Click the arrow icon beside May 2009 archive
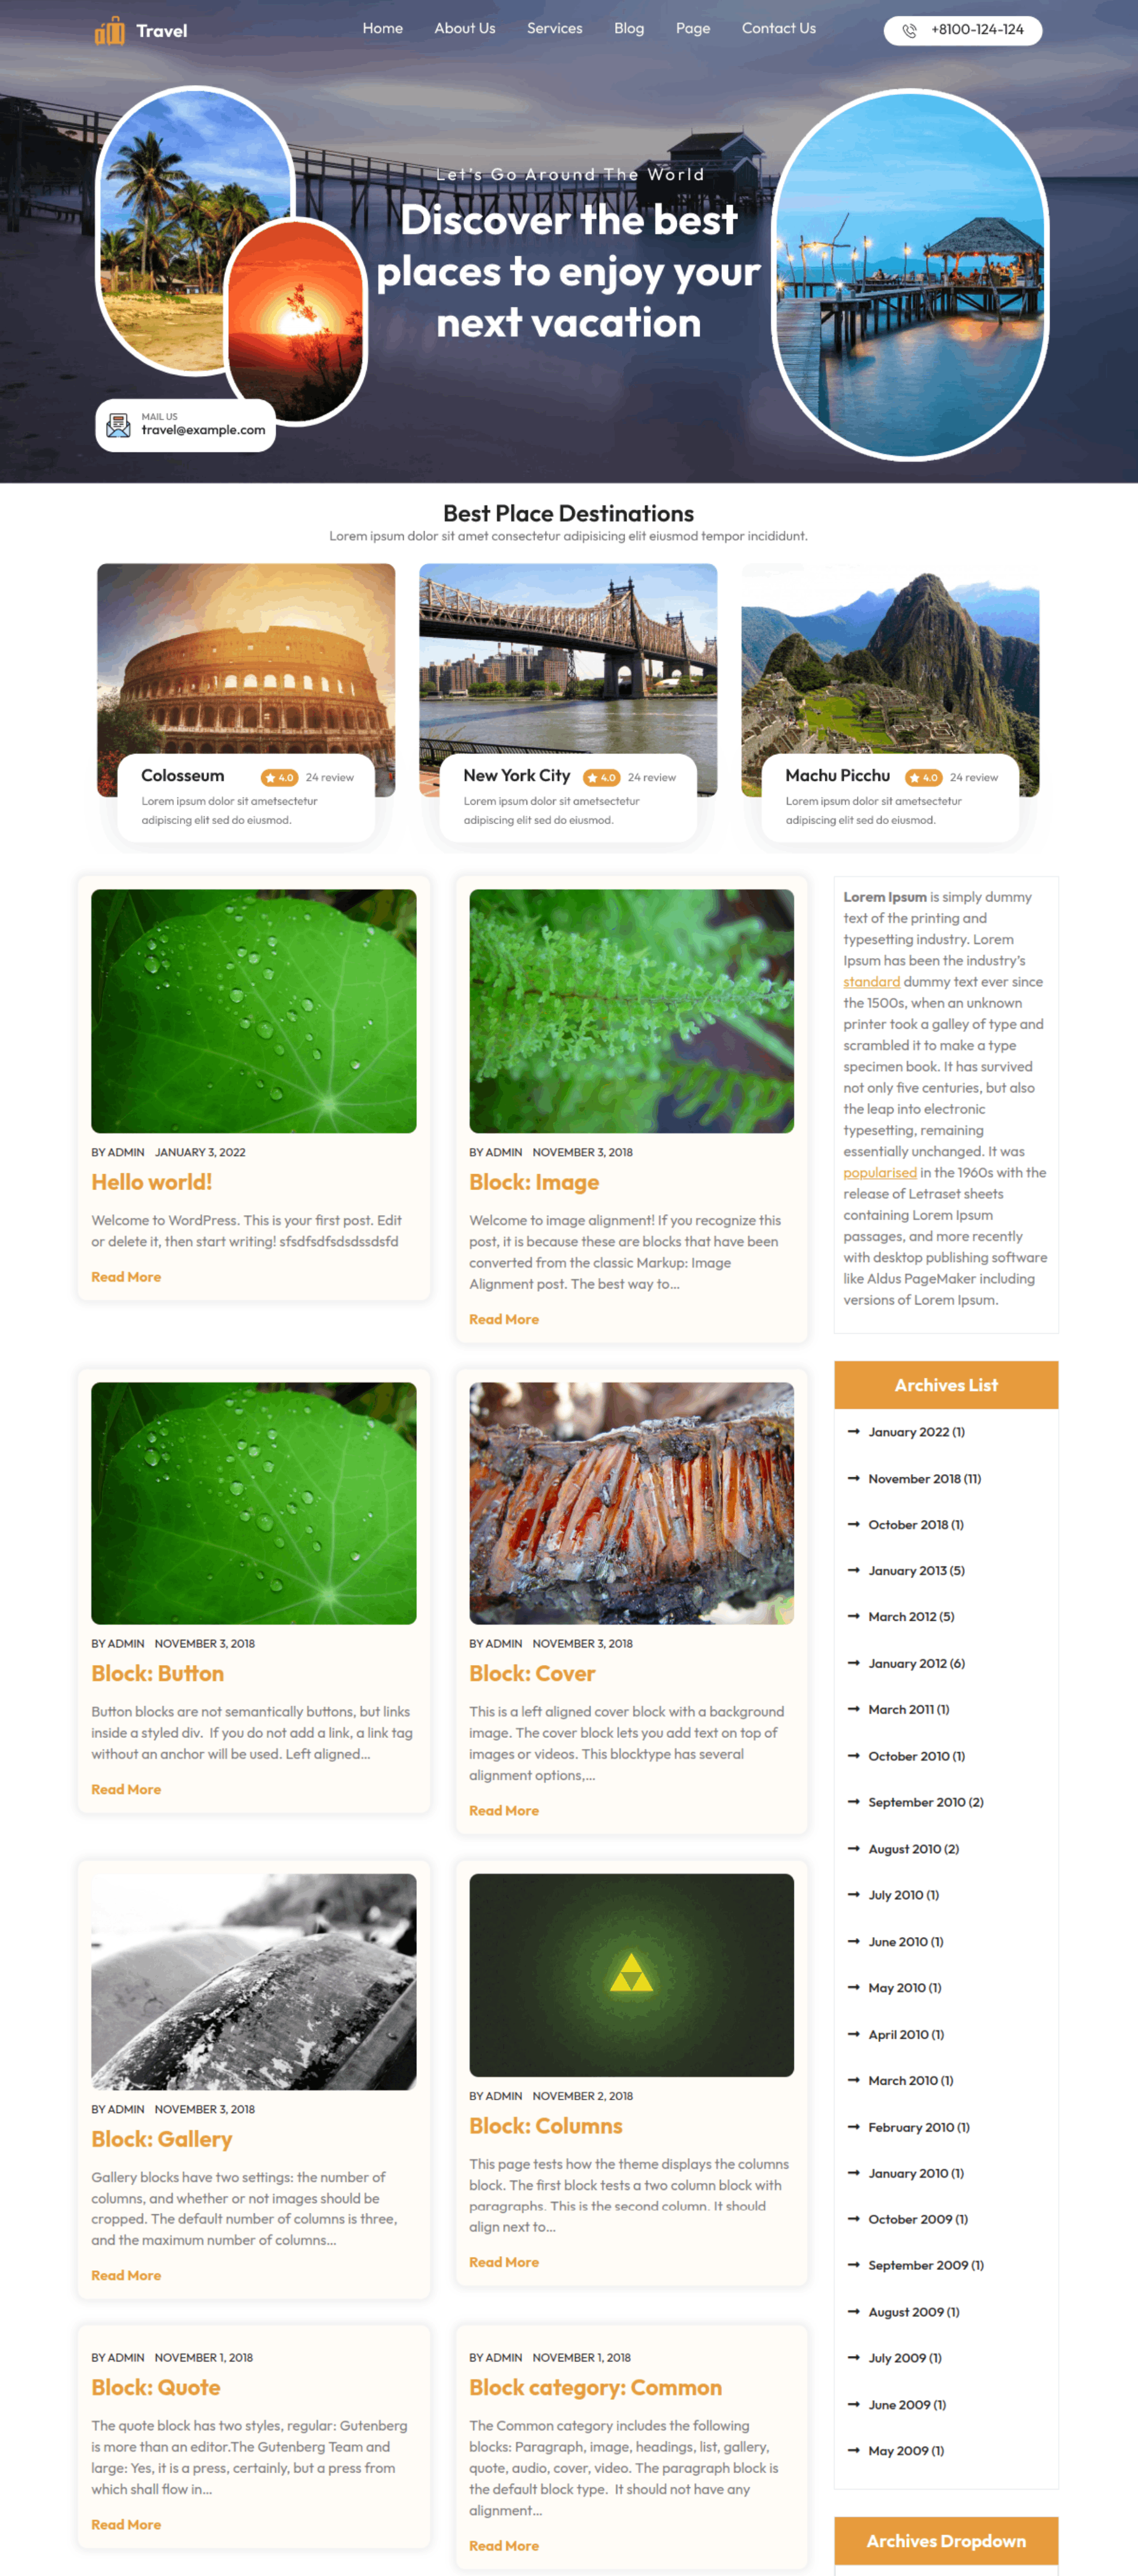This screenshot has height=2576, width=1138. tap(853, 2450)
